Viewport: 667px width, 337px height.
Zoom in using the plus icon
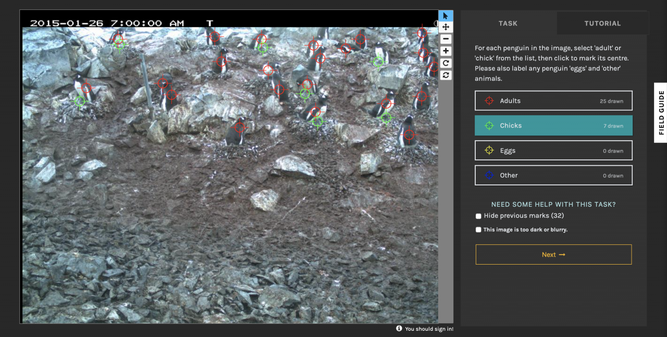click(x=446, y=51)
